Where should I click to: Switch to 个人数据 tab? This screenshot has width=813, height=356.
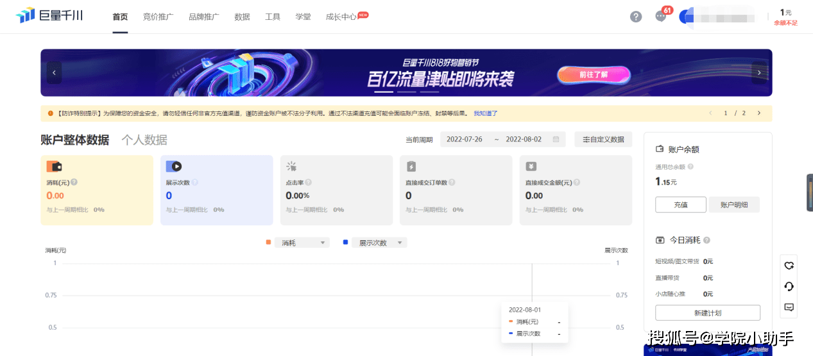pos(144,140)
